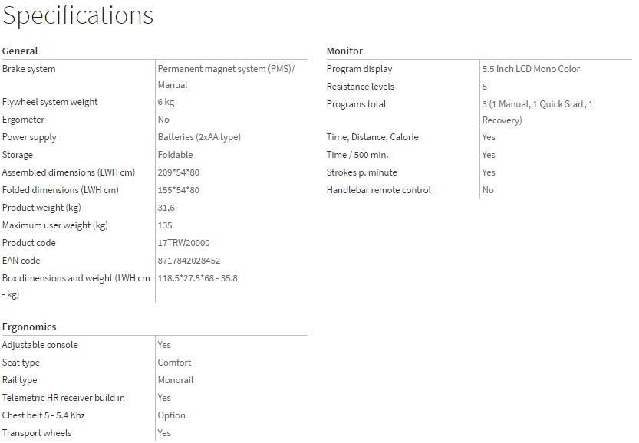Click the Batteries (2xAA type) value

[x=199, y=137]
